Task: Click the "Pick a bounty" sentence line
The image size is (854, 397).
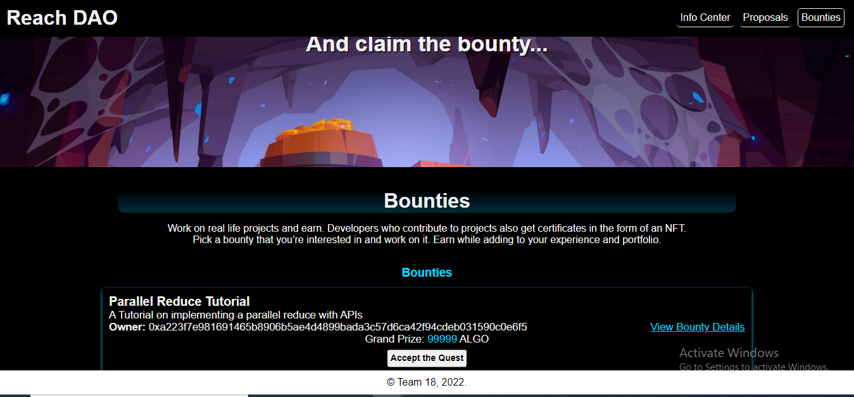Action: [427, 240]
